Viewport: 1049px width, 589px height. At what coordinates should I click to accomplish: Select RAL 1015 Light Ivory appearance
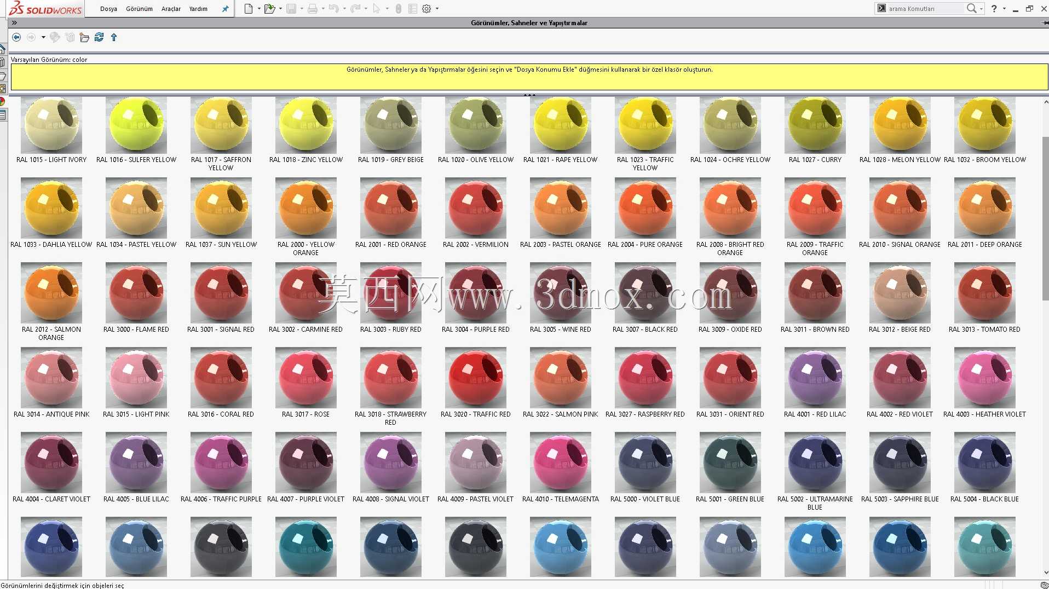point(51,125)
